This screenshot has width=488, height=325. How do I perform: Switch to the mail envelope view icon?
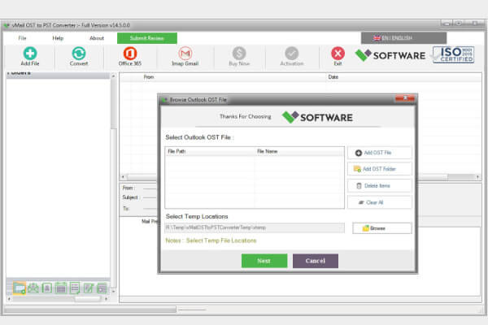click(33, 288)
